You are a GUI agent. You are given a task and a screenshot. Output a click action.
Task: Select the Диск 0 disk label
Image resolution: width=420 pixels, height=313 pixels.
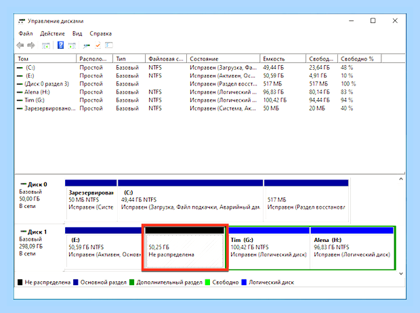click(37, 184)
